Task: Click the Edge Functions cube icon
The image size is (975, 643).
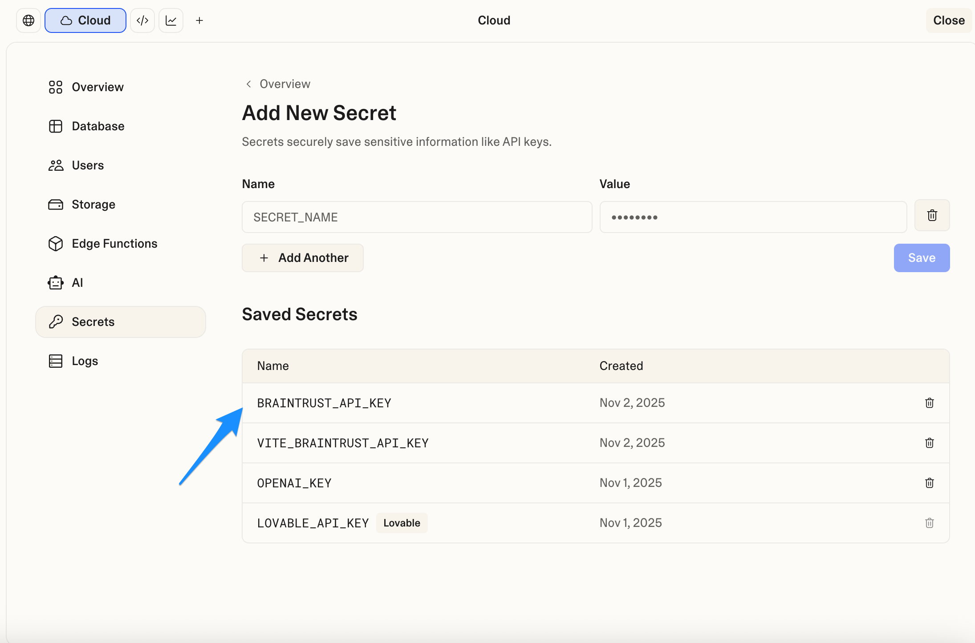Action: (x=55, y=243)
